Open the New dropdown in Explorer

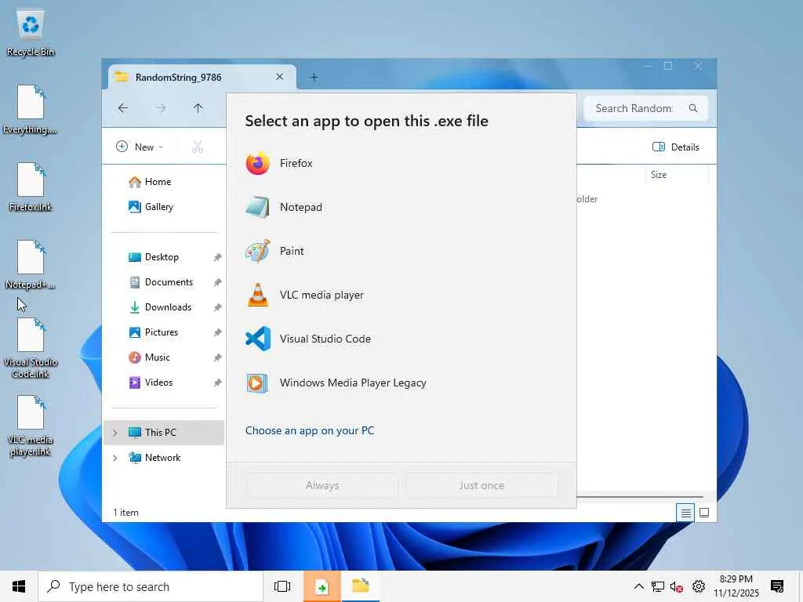coord(140,147)
